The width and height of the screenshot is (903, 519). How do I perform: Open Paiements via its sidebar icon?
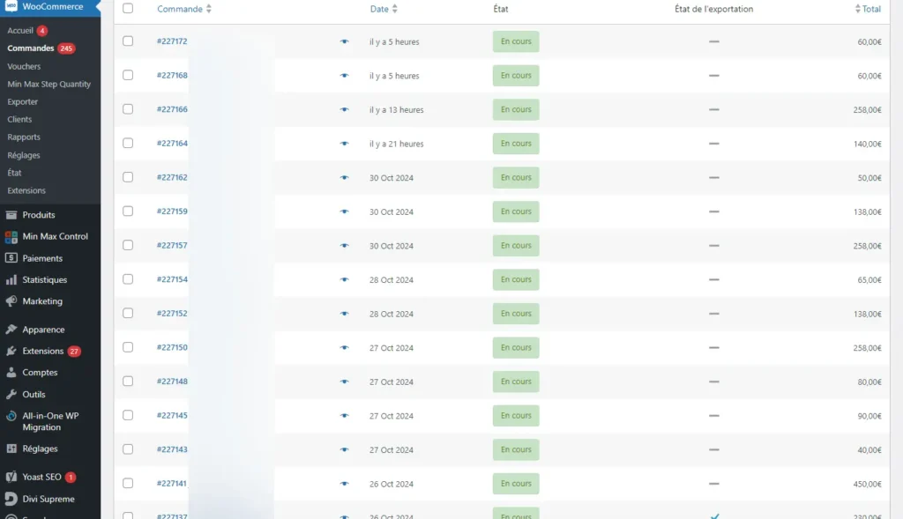coord(11,258)
